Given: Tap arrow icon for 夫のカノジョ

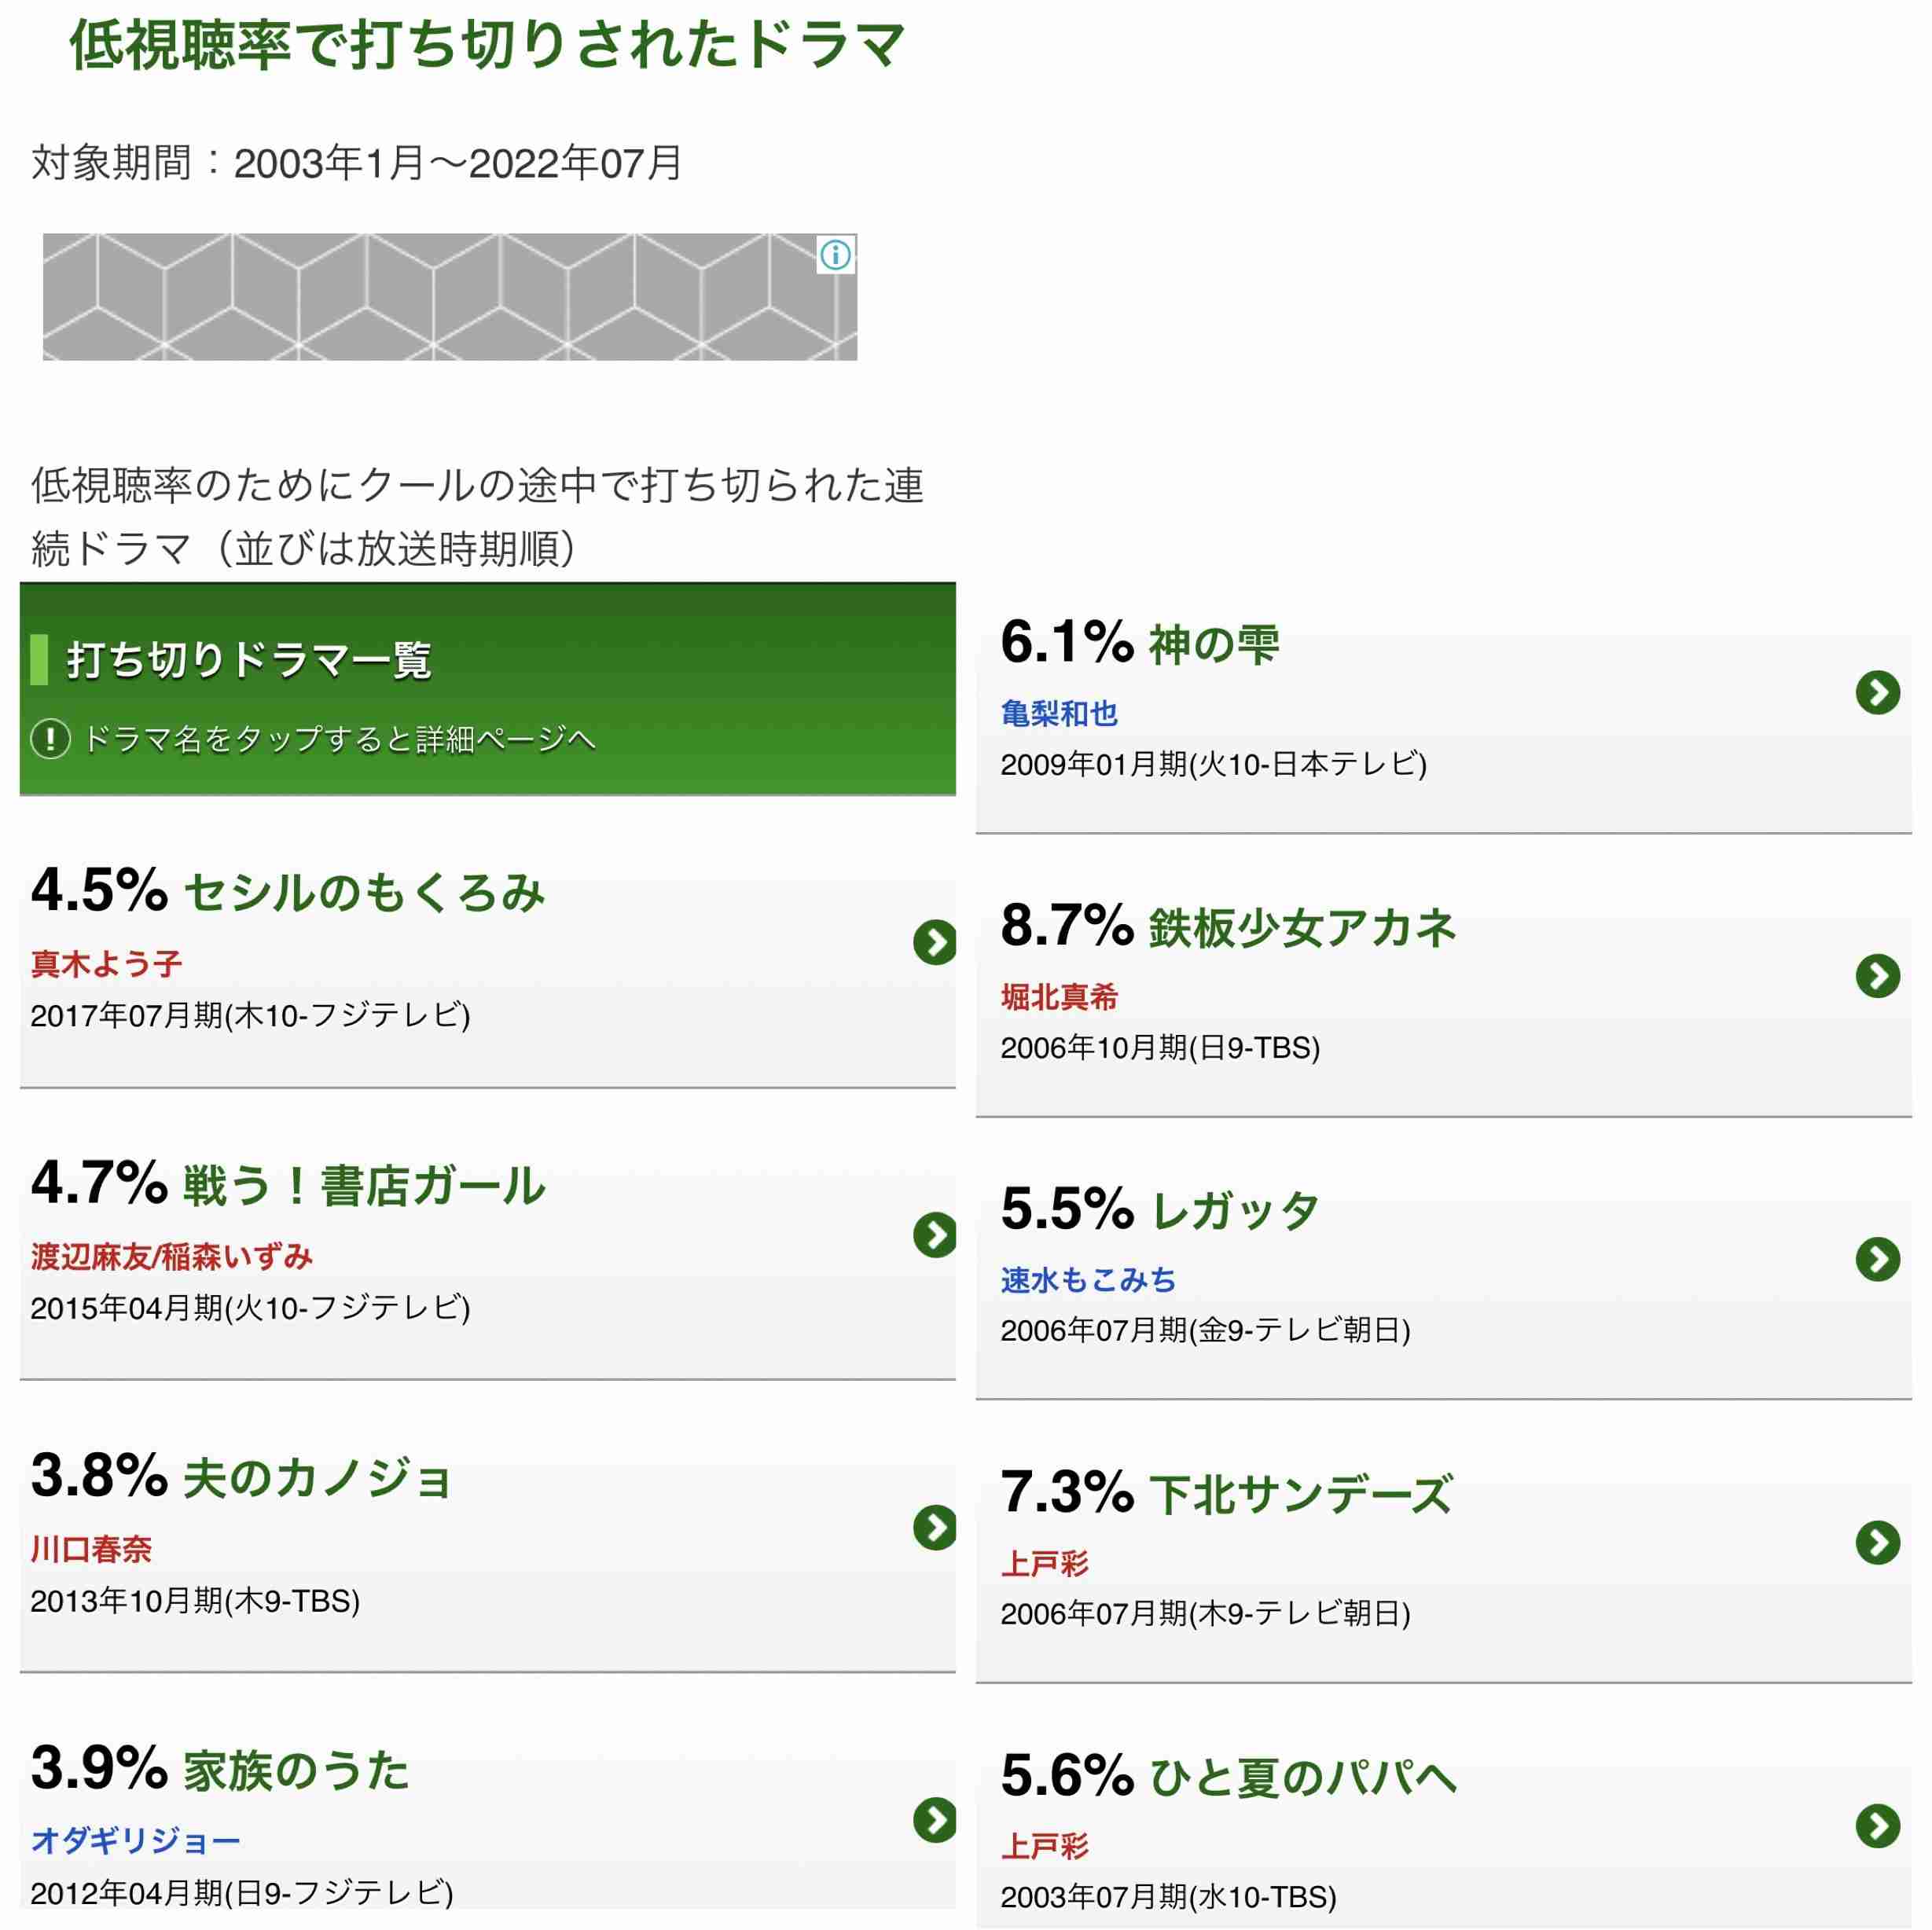Looking at the screenshot, I should (935, 1527).
